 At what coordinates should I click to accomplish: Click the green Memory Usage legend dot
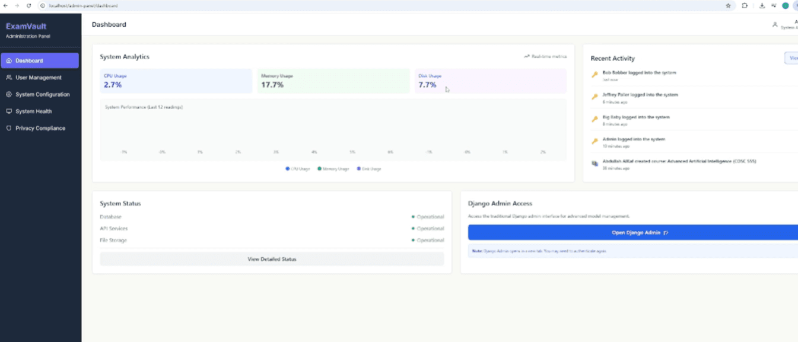pos(319,169)
